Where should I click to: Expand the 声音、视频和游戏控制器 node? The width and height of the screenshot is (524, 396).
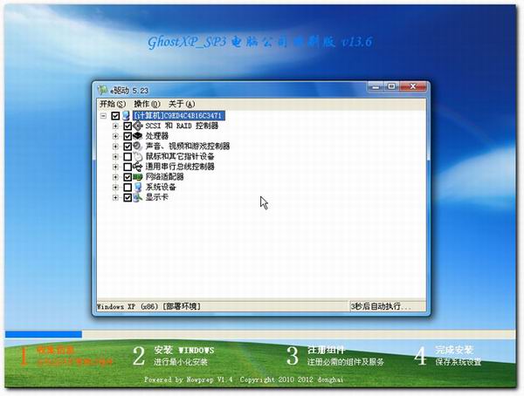coord(115,147)
